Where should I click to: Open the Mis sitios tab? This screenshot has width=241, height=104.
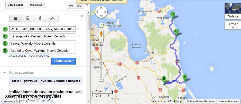tap(36, 5)
